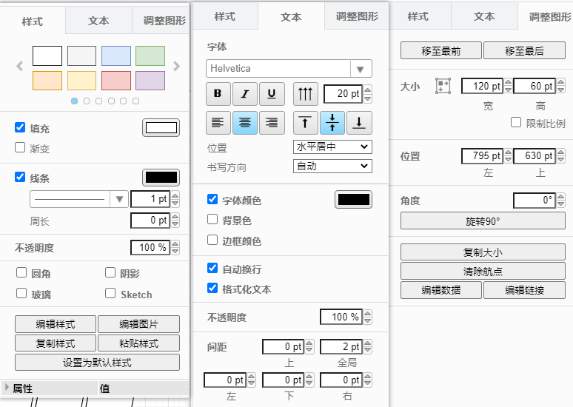Image resolution: width=573 pixels, height=407 pixels.
Task: Switch to 文本 tab in right panel
Action: (484, 16)
